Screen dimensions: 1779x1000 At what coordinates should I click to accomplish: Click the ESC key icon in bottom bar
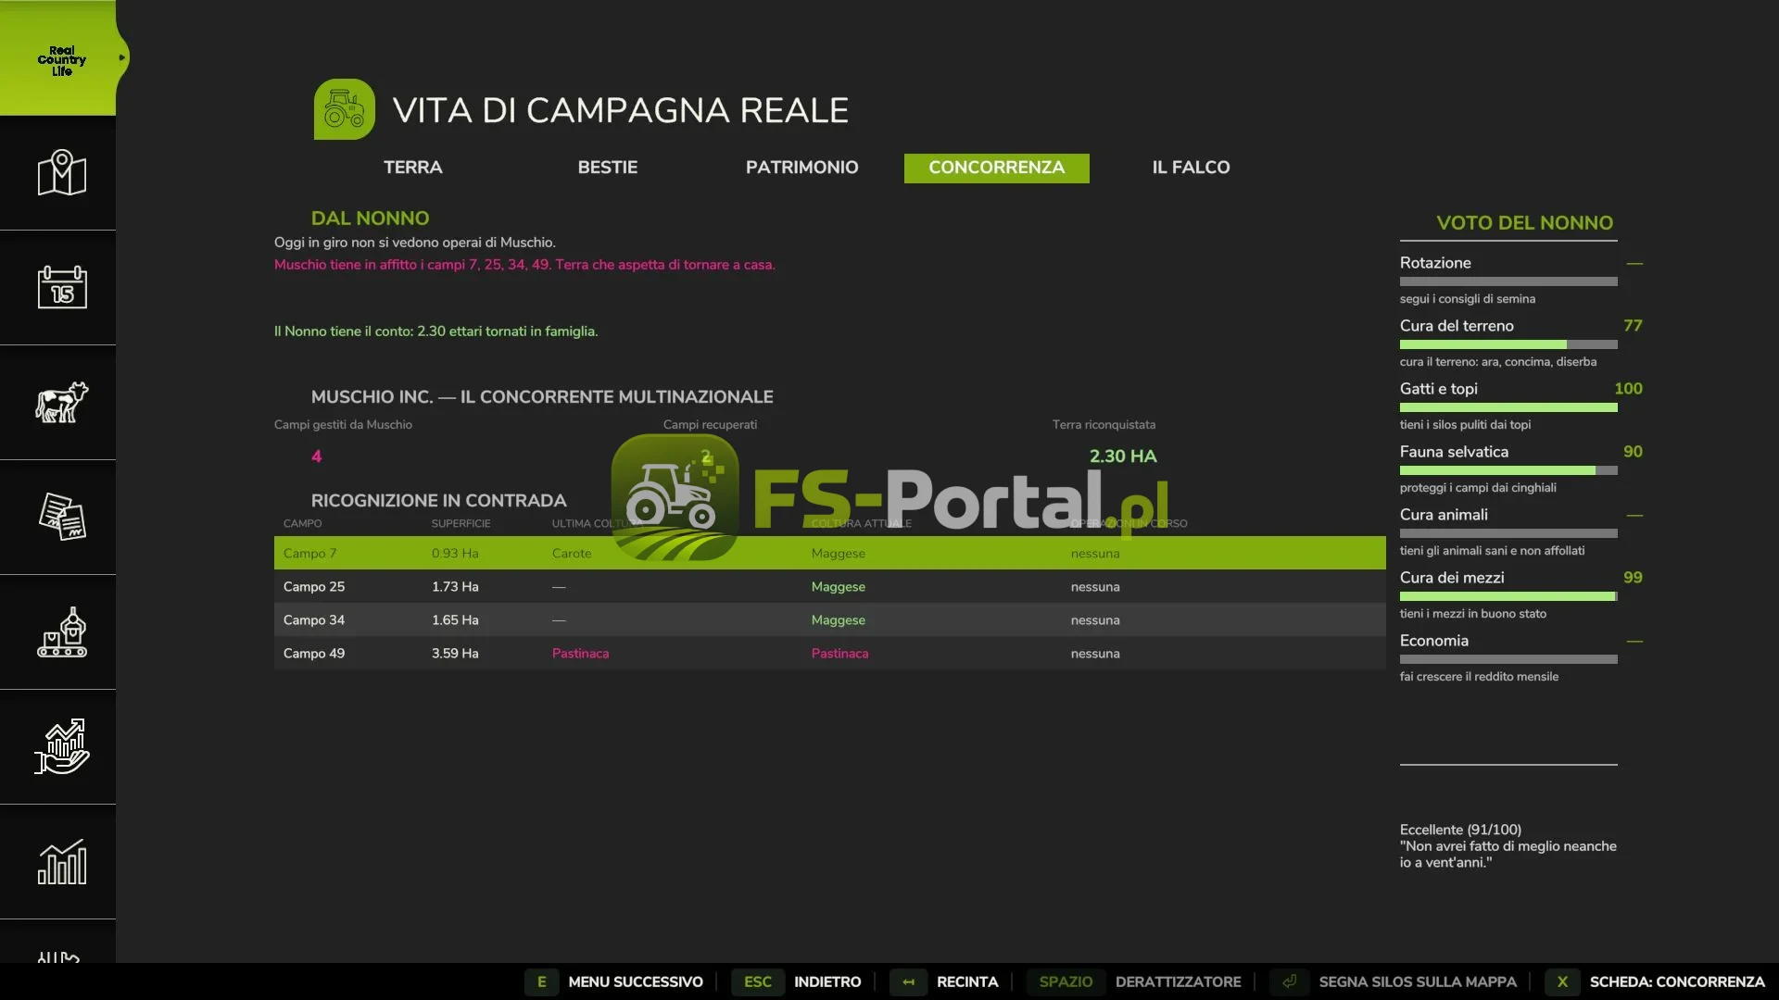coord(758,981)
